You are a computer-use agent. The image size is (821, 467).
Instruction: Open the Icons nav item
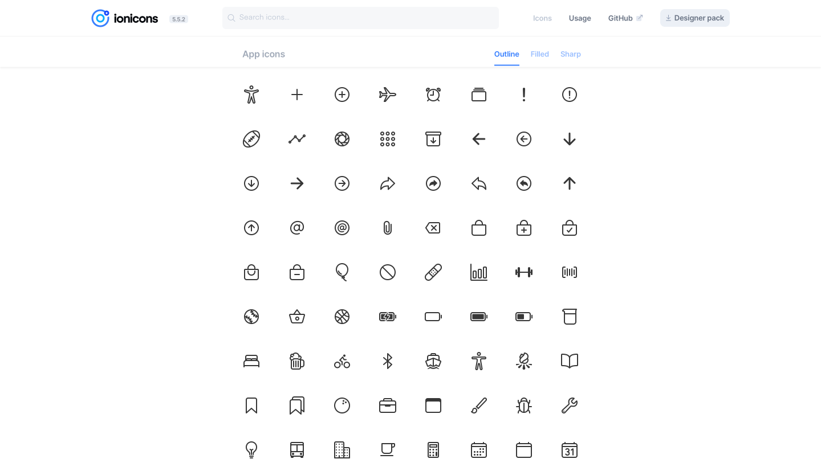pyautogui.click(x=542, y=18)
